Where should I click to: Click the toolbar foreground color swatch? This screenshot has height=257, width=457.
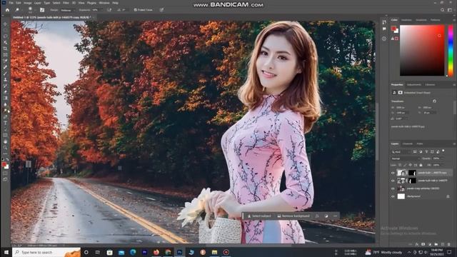tap(4, 165)
